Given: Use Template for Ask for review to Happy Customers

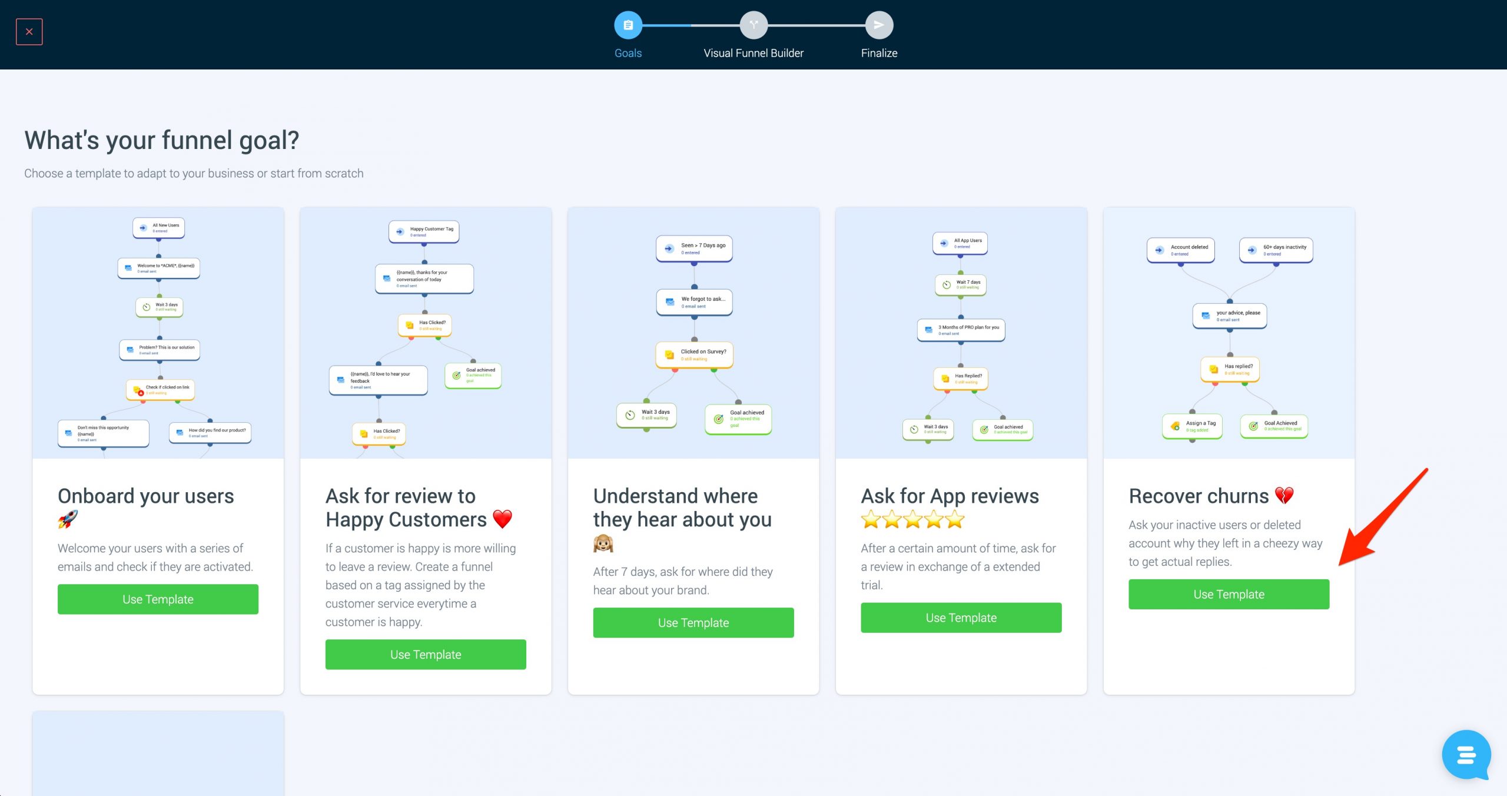Looking at the screenshot, I should click(426, 654).
